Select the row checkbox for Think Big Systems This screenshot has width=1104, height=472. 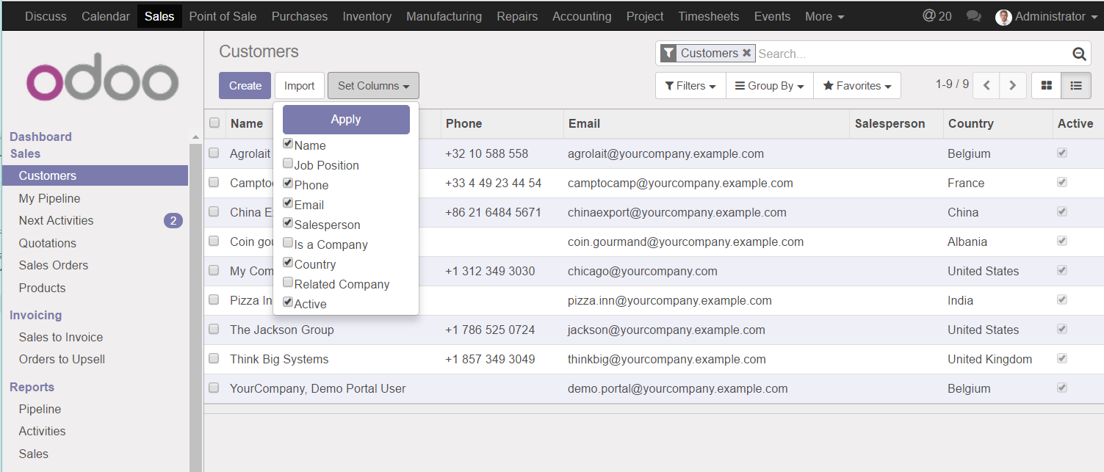tap(214, 359)
